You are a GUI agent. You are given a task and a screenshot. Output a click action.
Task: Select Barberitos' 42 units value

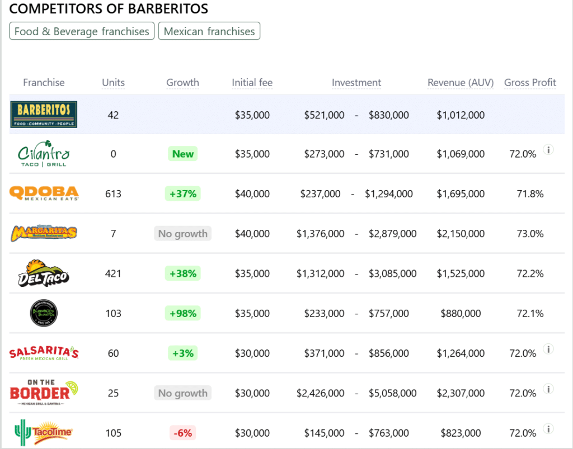click(x=113, y=115)
